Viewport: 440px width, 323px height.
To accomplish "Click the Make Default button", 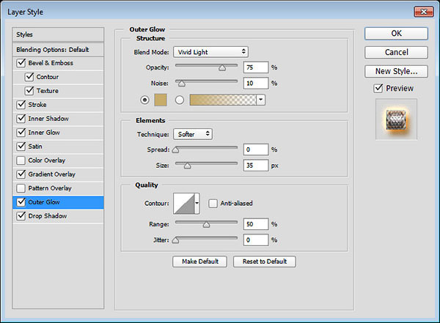I will (x=199, y=261).
